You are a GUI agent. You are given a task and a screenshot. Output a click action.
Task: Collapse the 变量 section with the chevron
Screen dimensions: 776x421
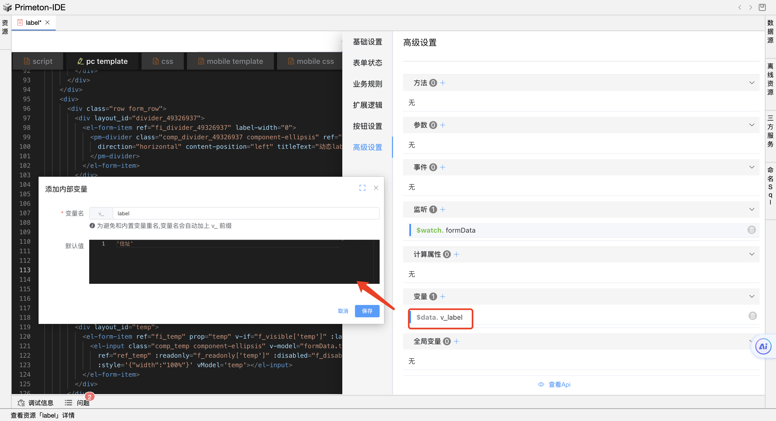tap(752, 296)
